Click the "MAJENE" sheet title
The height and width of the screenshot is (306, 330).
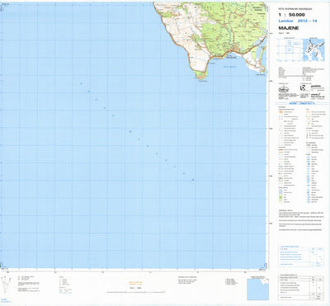click(289, 28)
